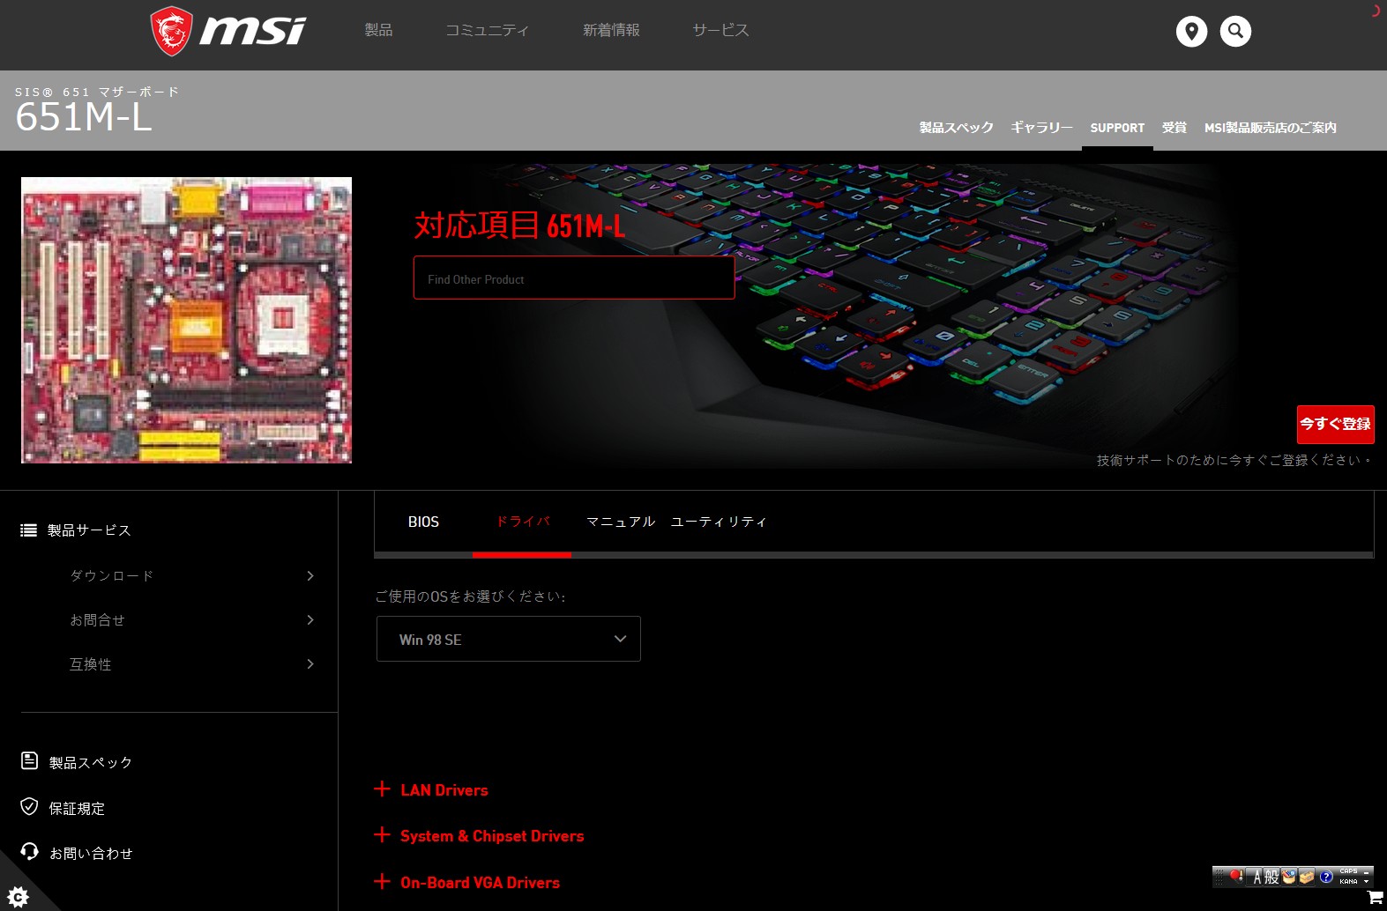Open the 製品 top menu
The width and height of the screenshot is (1387, 911).
coord(378,30)
